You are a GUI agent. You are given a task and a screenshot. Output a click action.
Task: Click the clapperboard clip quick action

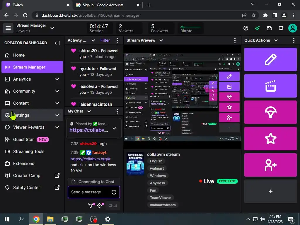click(x=270, y=86)
